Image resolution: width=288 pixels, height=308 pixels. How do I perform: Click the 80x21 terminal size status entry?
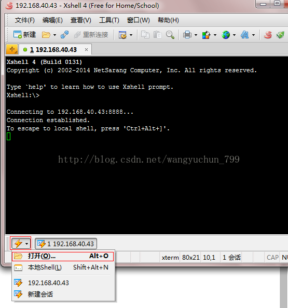pos(190,257)
